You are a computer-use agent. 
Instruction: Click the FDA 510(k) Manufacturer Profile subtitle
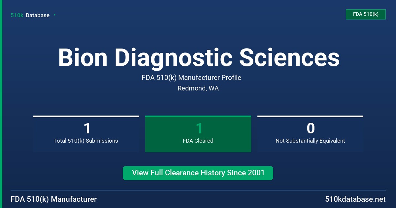[191, 78]
